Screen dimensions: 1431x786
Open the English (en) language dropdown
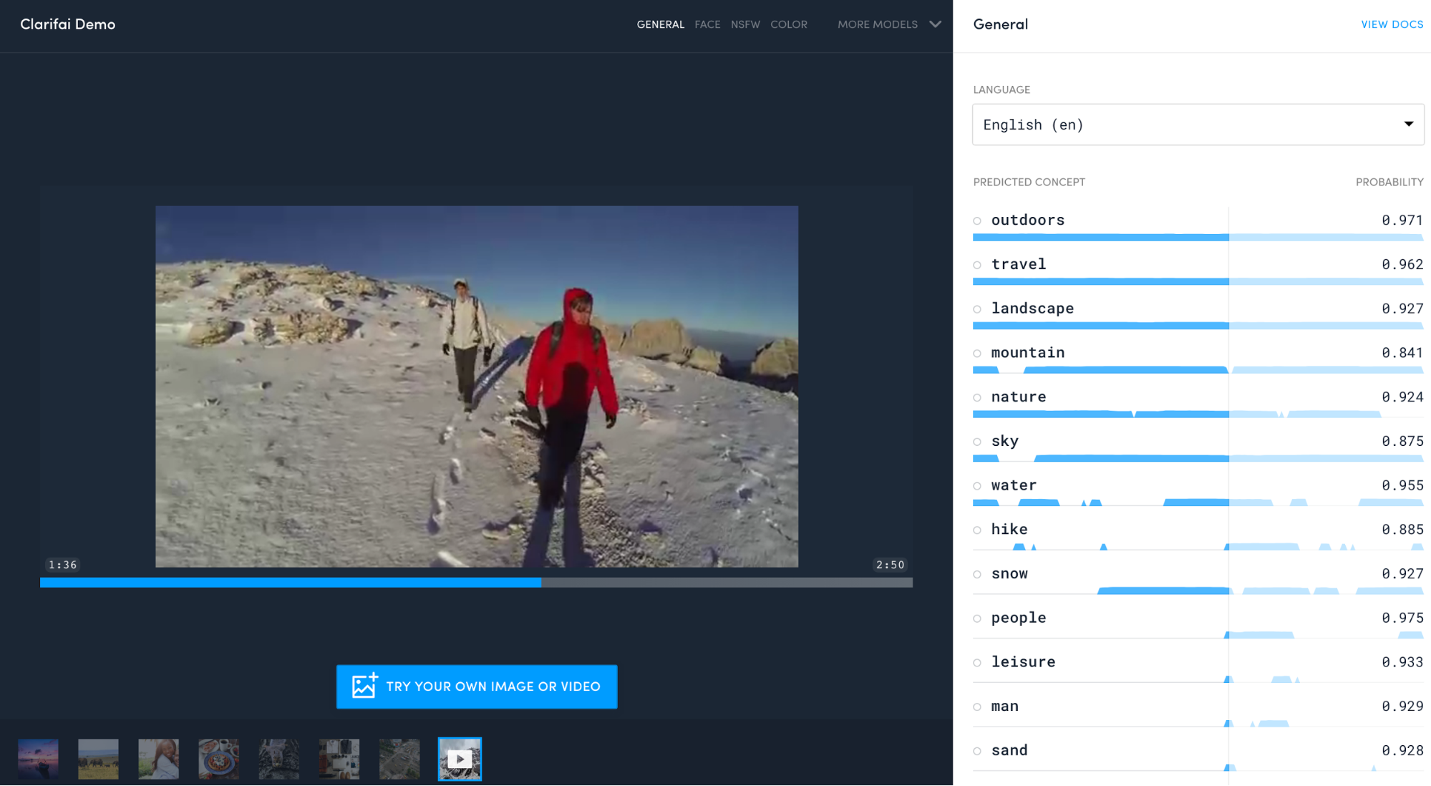pyautogui.click(x=1198, y=125)
